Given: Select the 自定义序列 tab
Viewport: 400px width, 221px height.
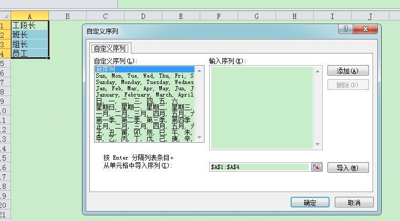Looking at the screenshot, I should click(110, 48).
